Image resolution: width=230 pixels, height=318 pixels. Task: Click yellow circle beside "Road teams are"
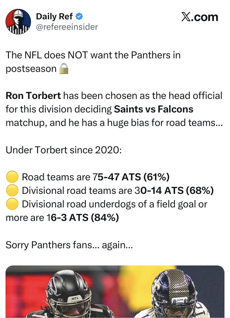12,177
